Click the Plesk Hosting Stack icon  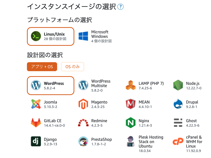(130, 141)
